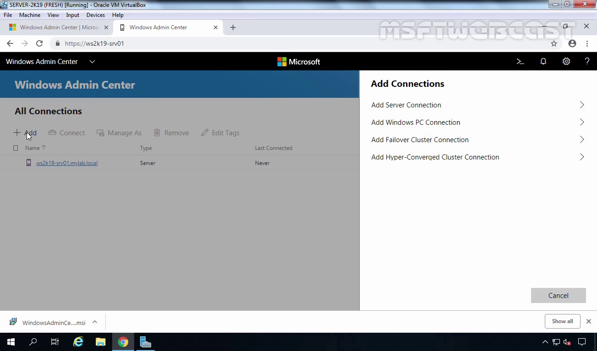597x351 pixels.
Task: Open taskbar search
Action: click(33, 342)
